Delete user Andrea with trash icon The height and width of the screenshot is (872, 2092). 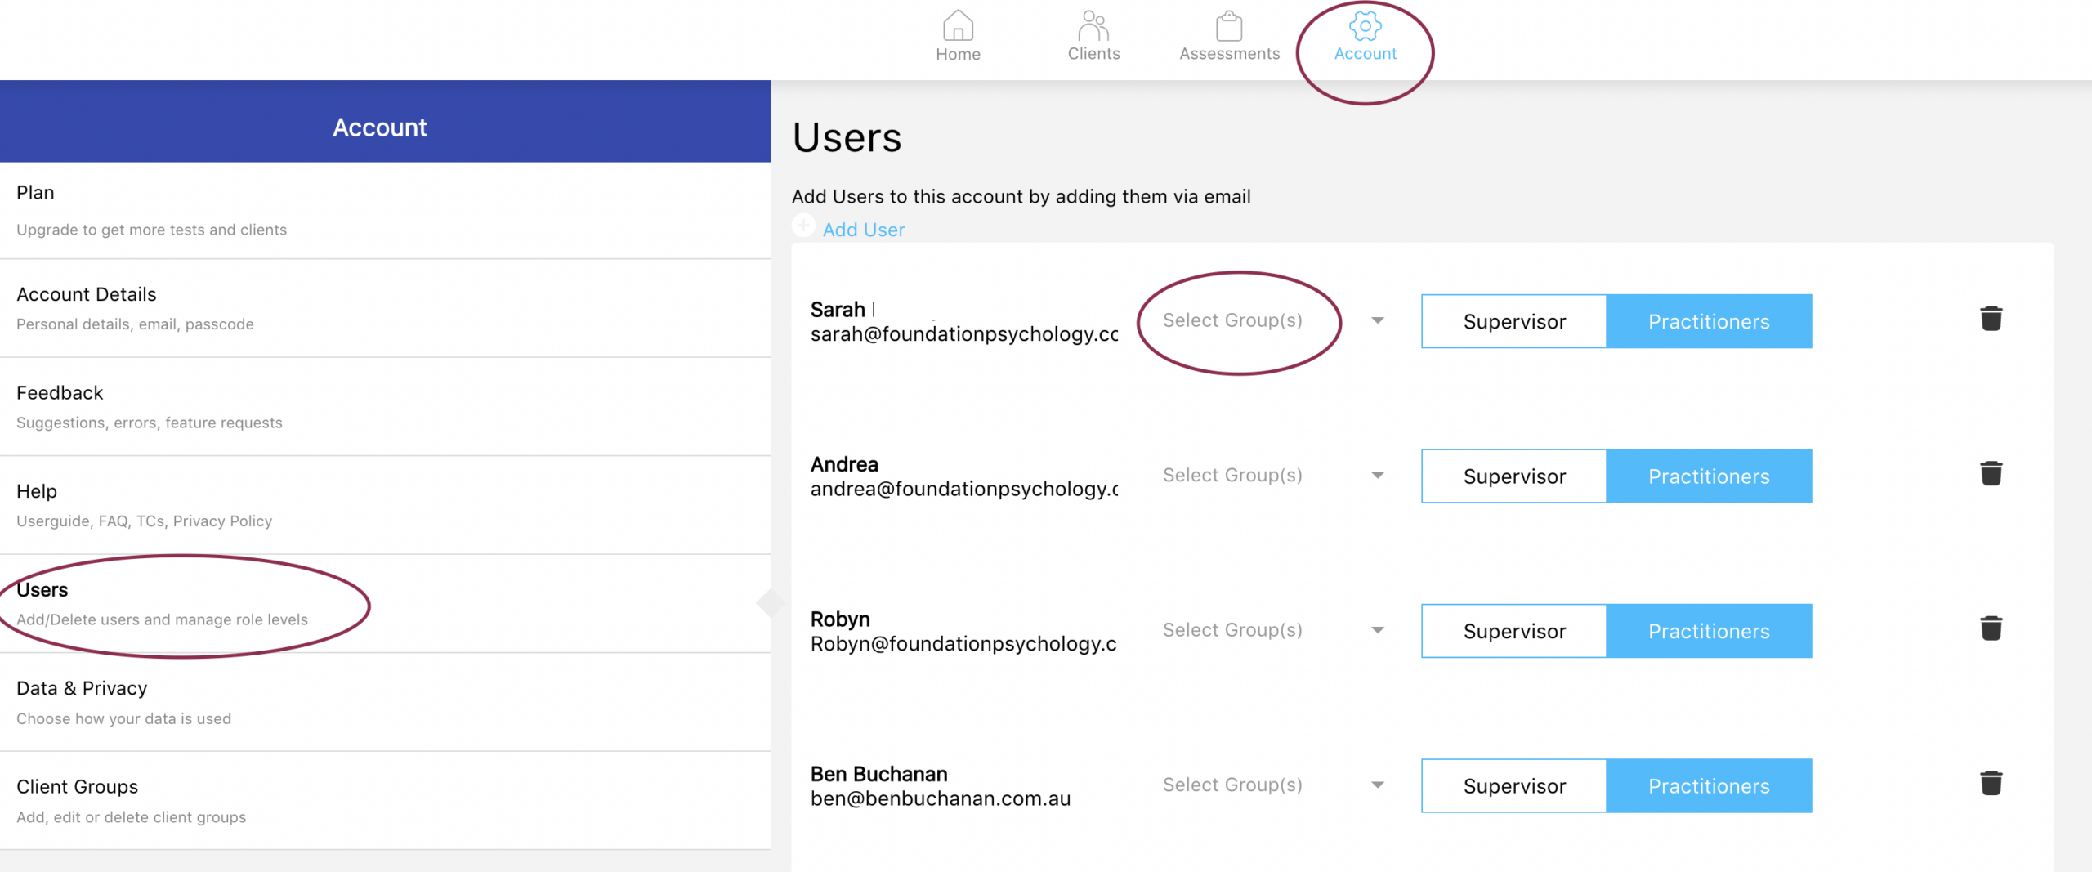tap(1991, 473)
